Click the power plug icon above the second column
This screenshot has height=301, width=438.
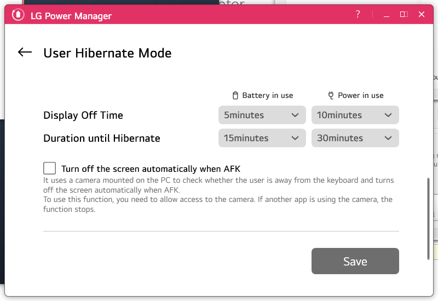[x=331, y=95]
